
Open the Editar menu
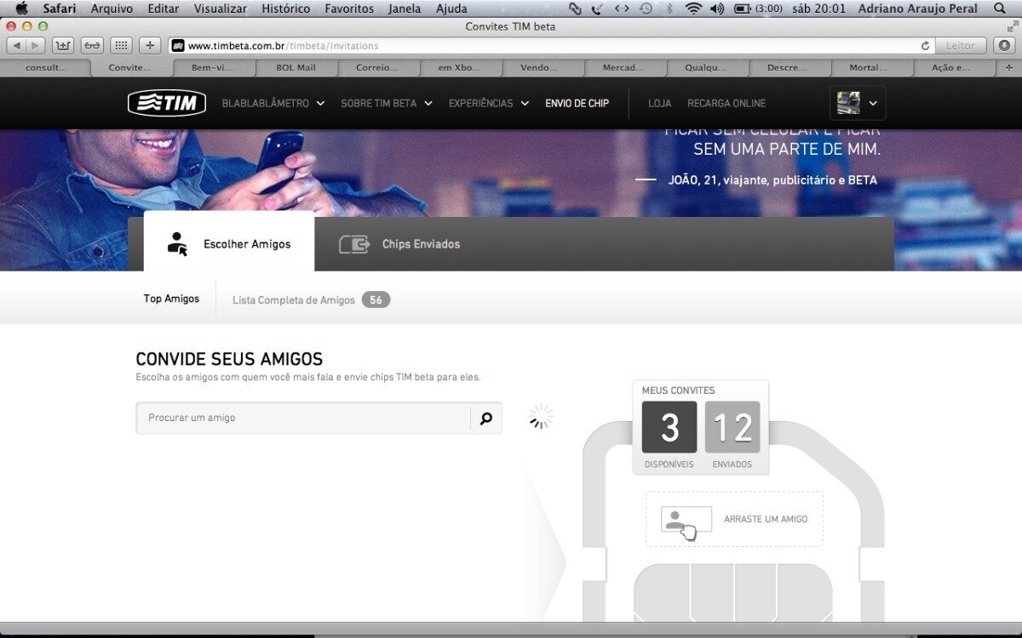point(164,9)
